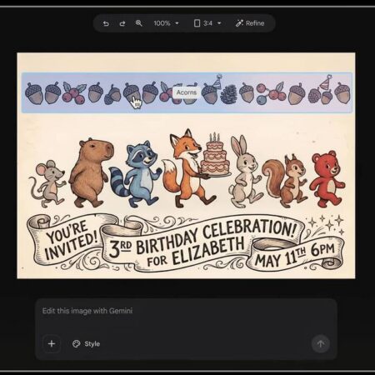Screen dimensions: 375x375
Task: Click the '3RD BIRTHDAY CELEBRATION!' banner text
Action: pos(202,239)
